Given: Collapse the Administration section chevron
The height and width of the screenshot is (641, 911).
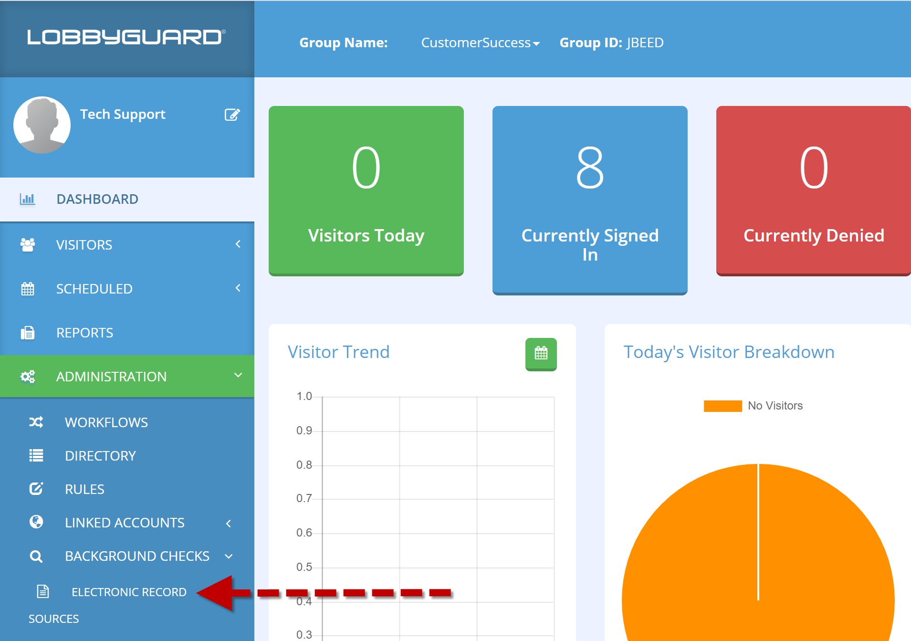Looking at the screenshot, I should click(238, 375).
